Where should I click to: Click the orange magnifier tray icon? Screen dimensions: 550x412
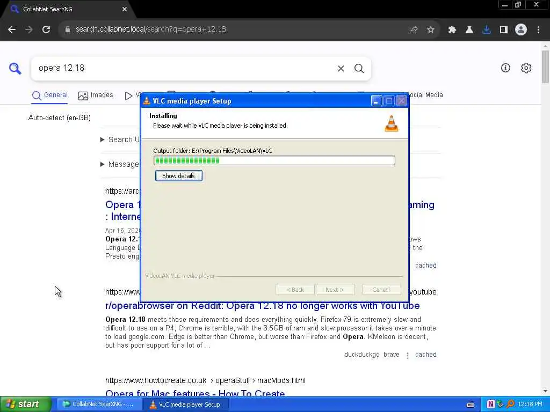[x=510, y=404]
